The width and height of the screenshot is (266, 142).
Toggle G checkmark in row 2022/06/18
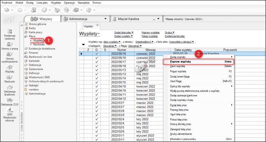coord(96,66)
